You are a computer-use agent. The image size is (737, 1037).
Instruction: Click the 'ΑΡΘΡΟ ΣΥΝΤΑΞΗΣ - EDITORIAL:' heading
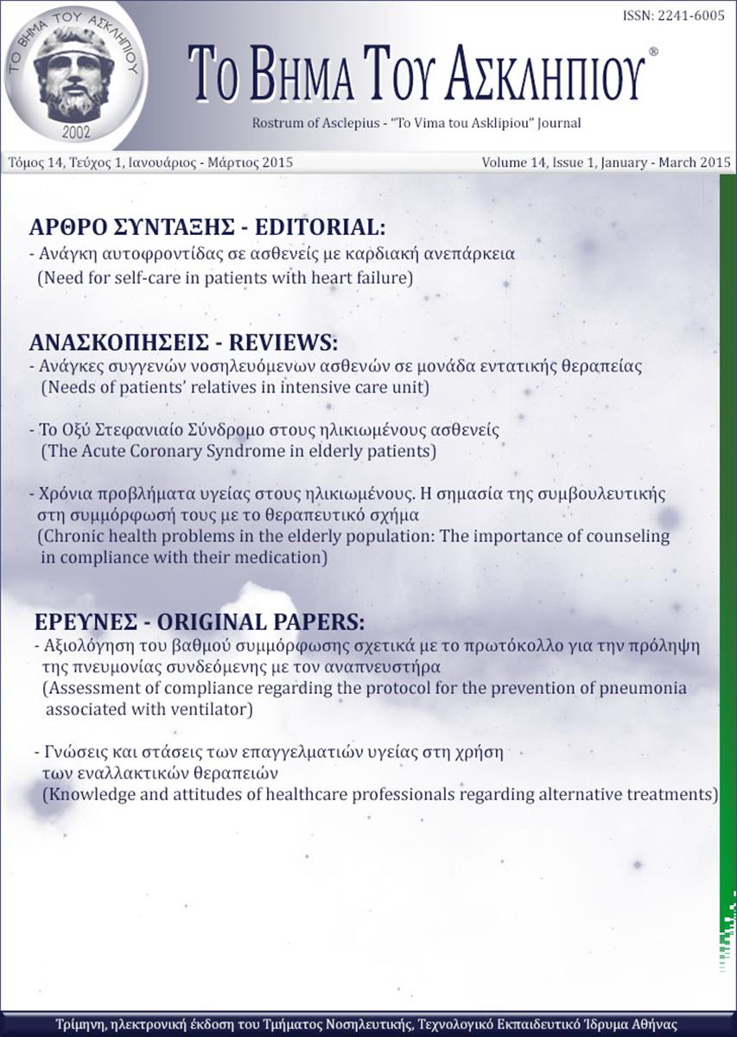click(x=206, y=228)
